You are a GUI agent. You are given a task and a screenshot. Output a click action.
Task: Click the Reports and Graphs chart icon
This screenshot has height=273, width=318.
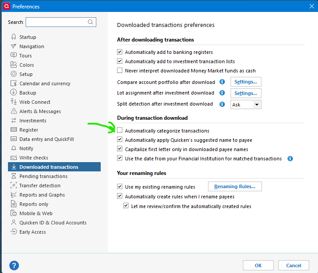(x=14, y=194)
